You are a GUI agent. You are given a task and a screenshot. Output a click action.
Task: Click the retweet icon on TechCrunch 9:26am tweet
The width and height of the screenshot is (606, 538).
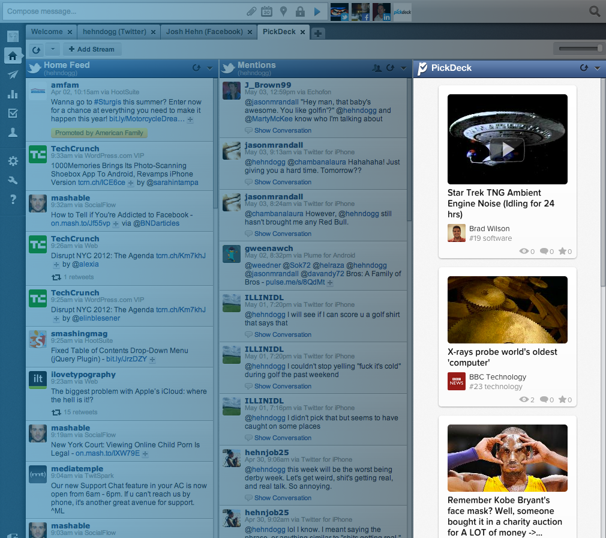pyautogui.click(x=56, y=277)
